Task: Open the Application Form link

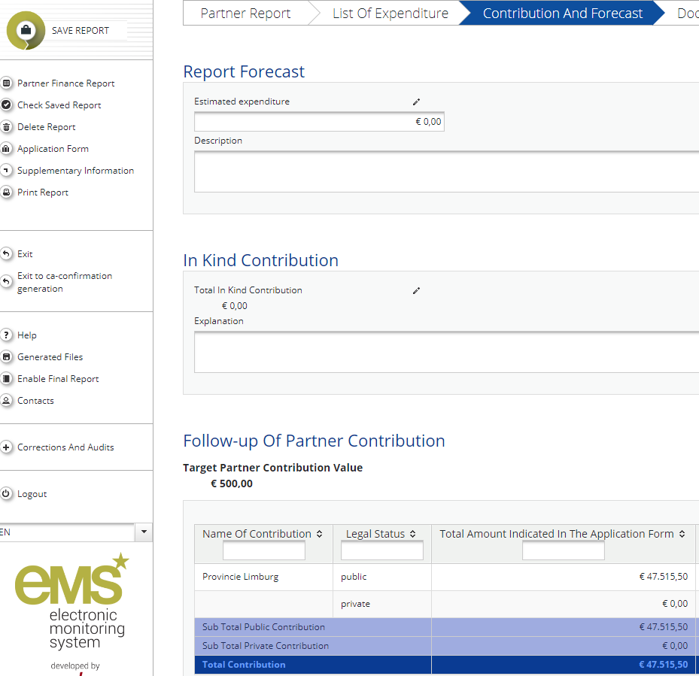Action: [53, 149]
